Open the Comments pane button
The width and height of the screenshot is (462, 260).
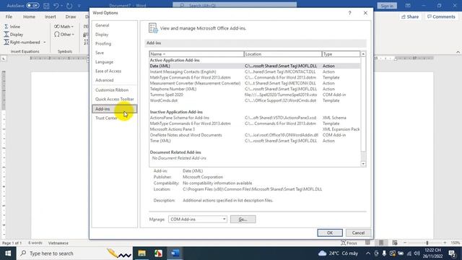441,17
